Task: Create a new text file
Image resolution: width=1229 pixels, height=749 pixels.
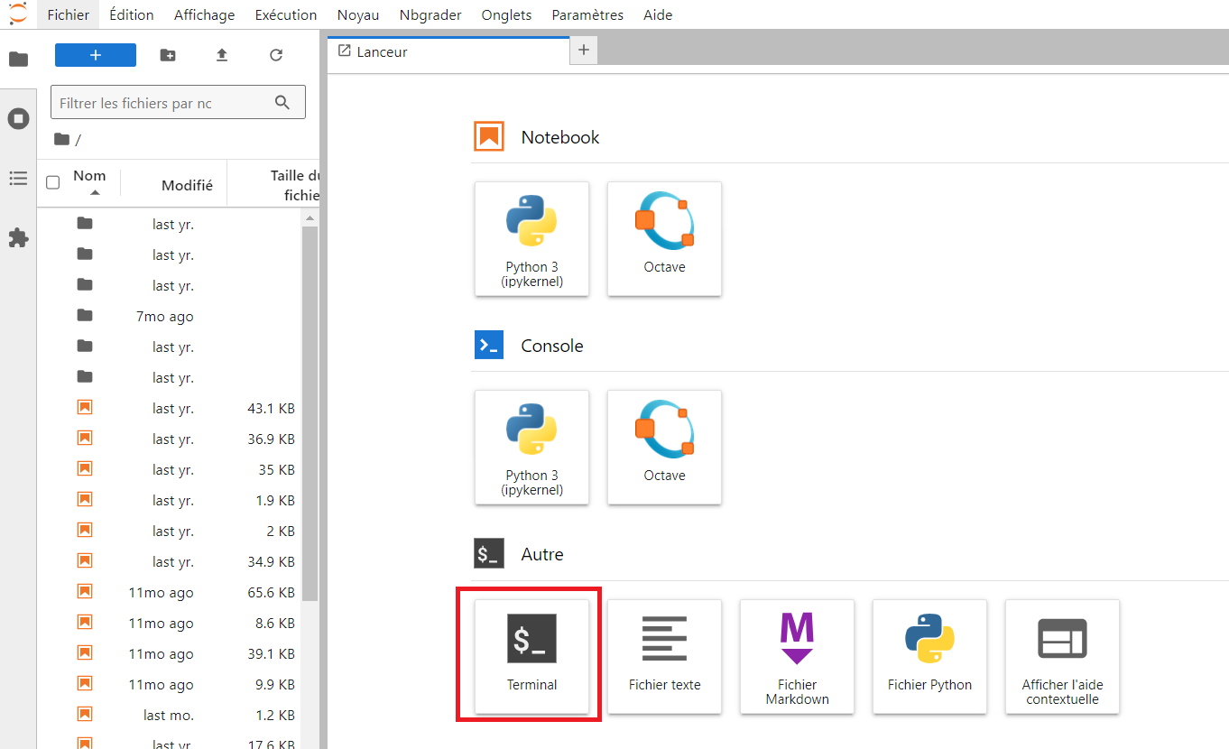Action: 664,656
